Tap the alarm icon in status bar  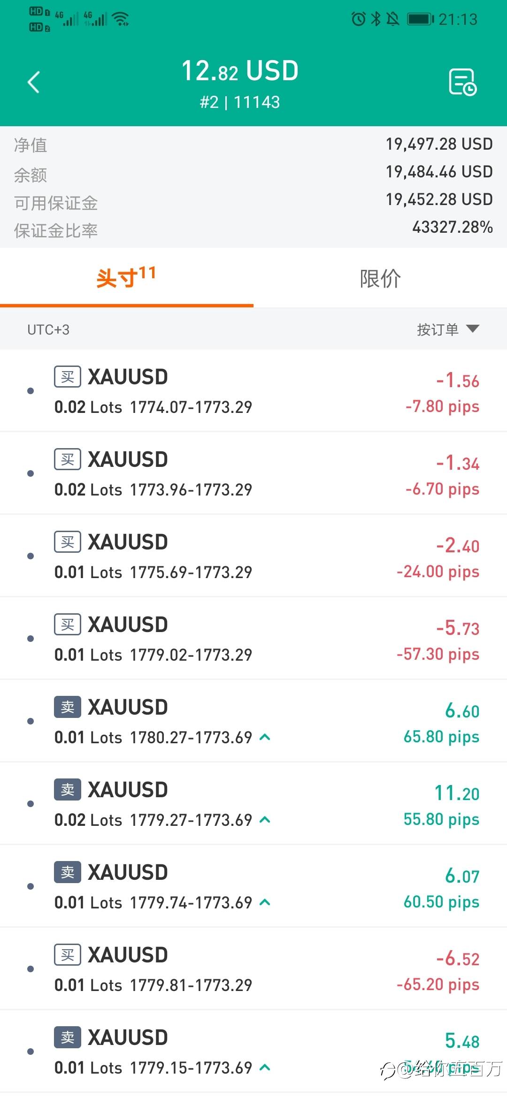coord(359,19)
